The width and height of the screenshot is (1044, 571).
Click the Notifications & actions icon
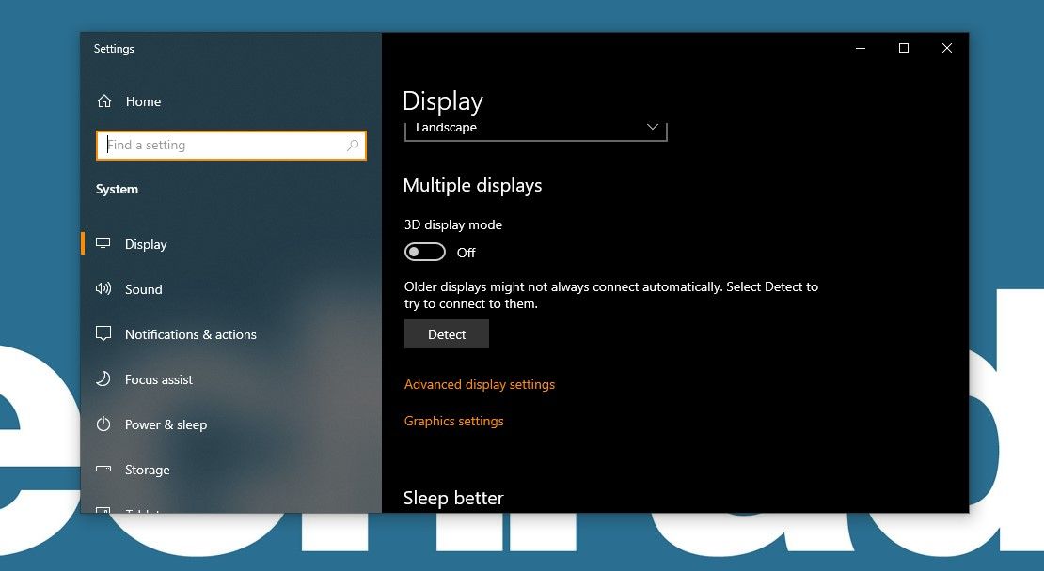click(103, 333)
